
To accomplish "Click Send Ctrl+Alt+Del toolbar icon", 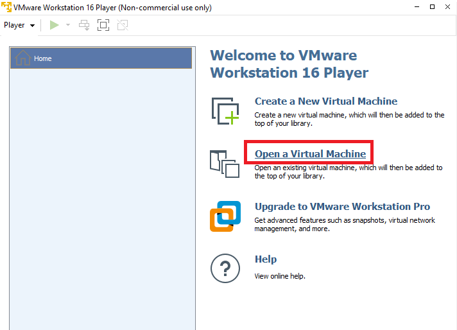I will point(84,25).
